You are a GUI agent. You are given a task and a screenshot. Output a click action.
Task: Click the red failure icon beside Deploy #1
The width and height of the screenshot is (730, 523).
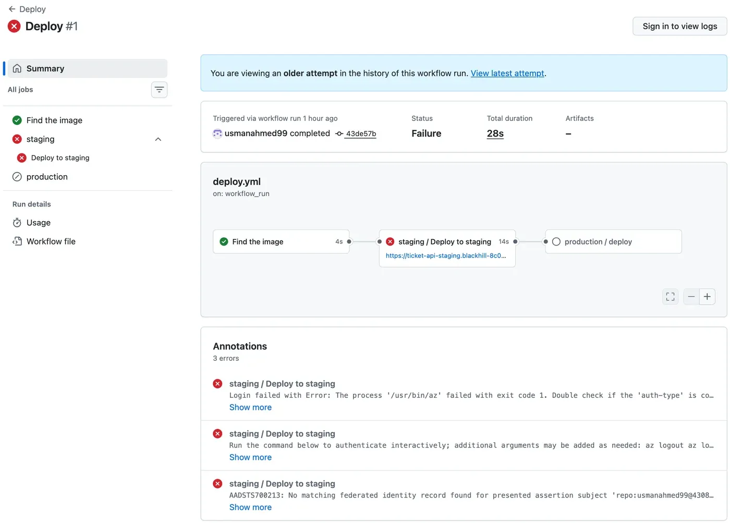click(14, 26)
